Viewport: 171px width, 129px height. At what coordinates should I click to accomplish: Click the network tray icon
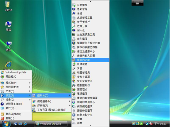tap(147, 123)
